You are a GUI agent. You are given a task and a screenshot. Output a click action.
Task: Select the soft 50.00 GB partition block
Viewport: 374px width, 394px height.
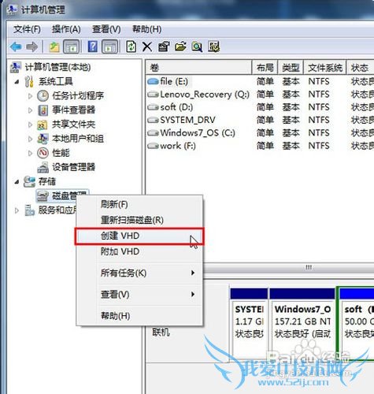point(356,324)
